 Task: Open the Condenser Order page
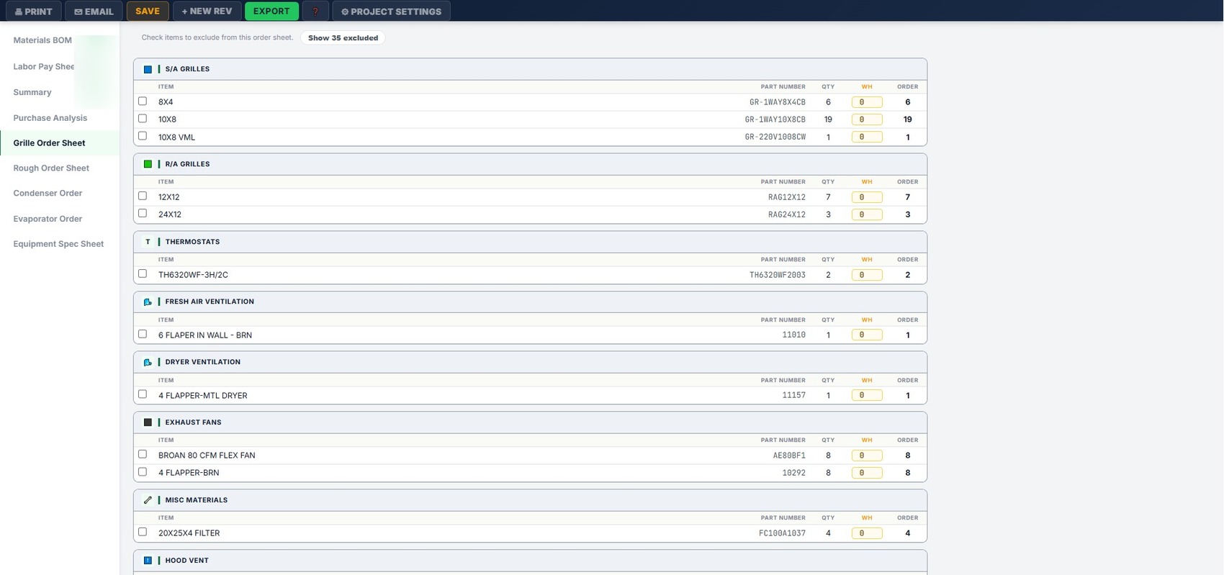pos(48,194)
